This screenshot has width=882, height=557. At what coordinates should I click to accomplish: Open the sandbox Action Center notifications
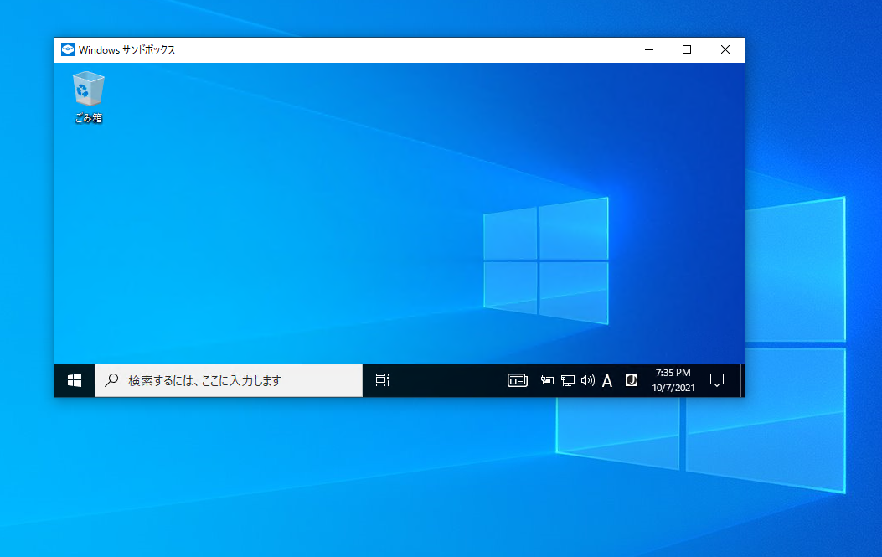(x=717, y=380)
